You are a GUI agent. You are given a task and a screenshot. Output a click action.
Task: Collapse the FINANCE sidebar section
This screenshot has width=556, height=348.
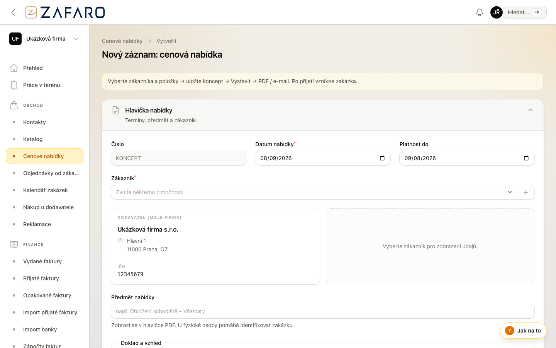[33, 244]
